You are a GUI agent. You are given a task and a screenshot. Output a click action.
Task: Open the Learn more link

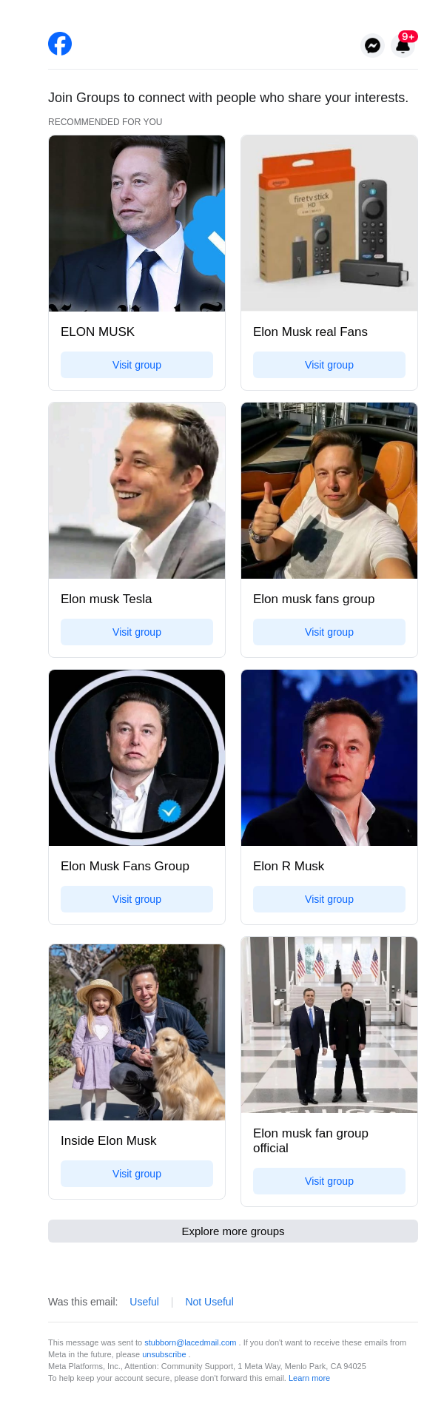point(309,1378)
